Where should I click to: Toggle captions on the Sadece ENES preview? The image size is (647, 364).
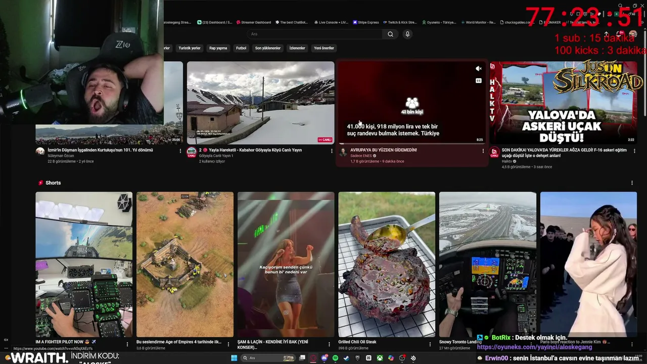(478, 80)
